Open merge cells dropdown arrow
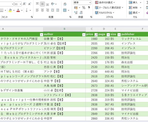Image resolution: width=148 pixels, height=122 pixels. click(x=69, y=10)
